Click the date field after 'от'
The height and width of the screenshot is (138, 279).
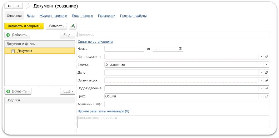pyautogui.click(x=165, y=49)
